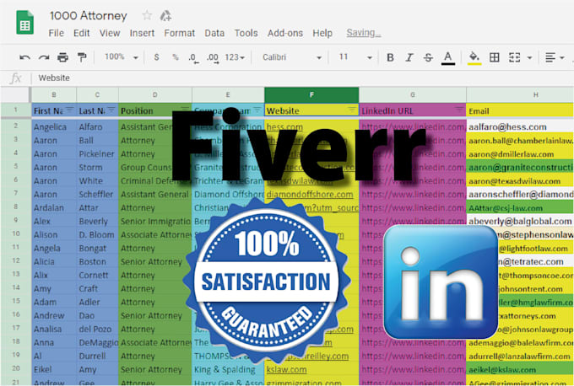Select cell aaron@texasdwilaw.com

(520, 181)
